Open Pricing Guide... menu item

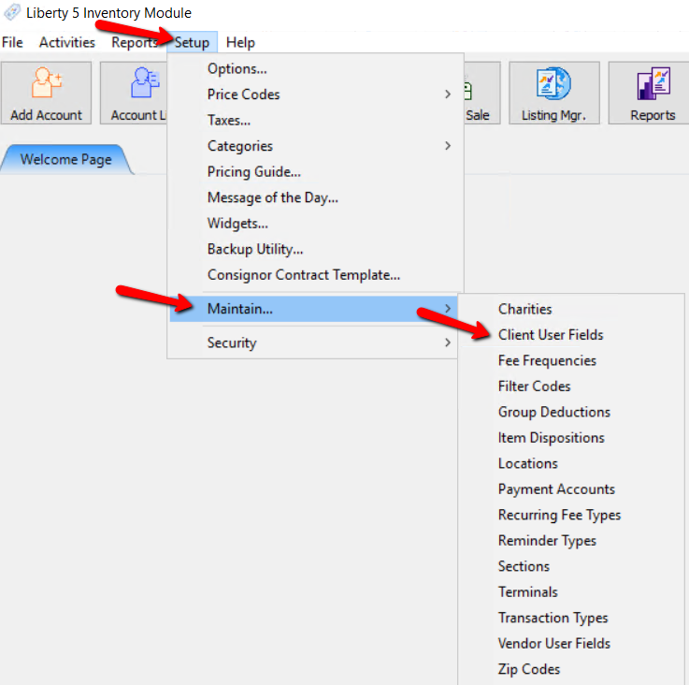coord(315,171)
